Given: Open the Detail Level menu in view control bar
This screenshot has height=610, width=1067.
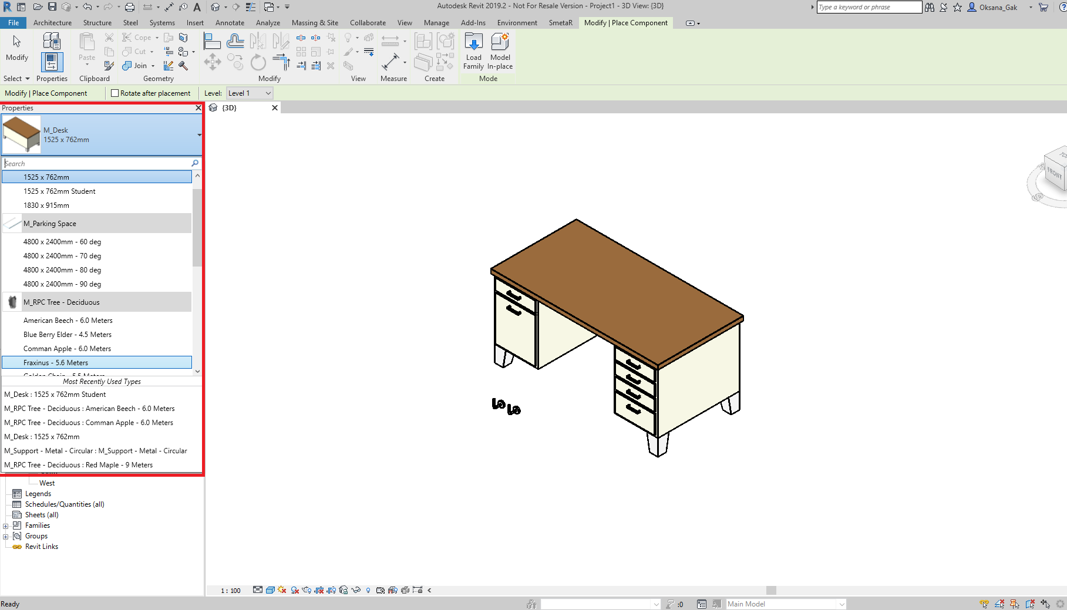Looking at the screenshot, I should pyautogui.click(x=258, y=590).
